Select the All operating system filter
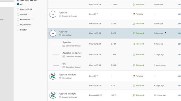Viewport: 181px width, 101px height. point(18,4)
